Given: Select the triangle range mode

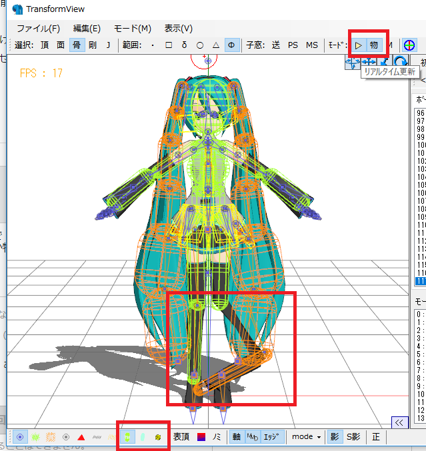Looking at the screenshot, I should pos(215,45).
